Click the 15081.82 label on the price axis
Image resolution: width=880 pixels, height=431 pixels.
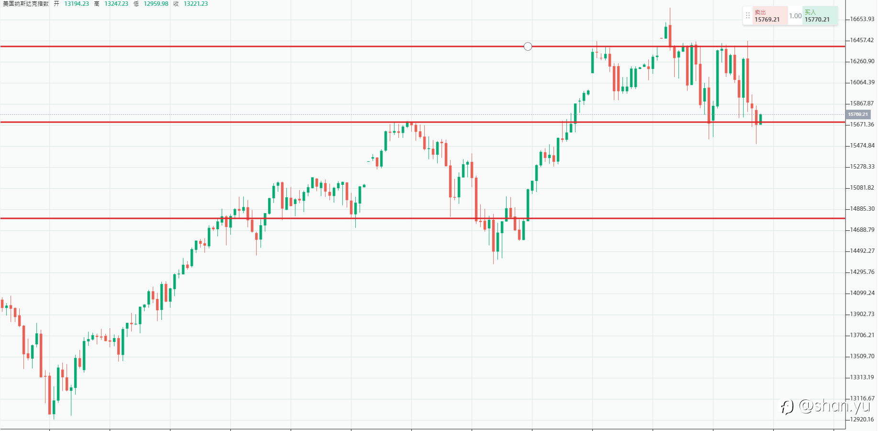pyautogui.click(x=862, y=188)
